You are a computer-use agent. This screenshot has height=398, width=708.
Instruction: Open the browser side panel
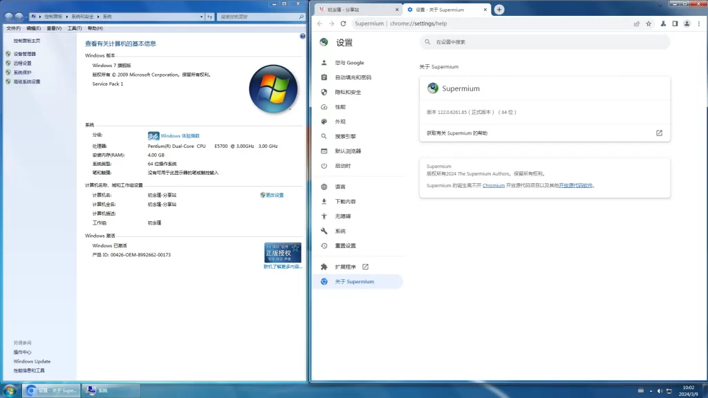(675, 23)
